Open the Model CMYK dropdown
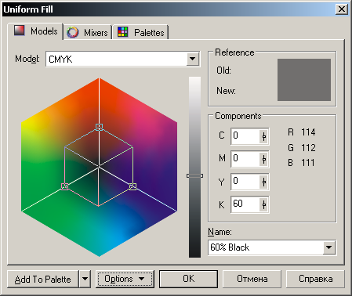The height and width of the screenshot is (296, 352). click(193, 59)
